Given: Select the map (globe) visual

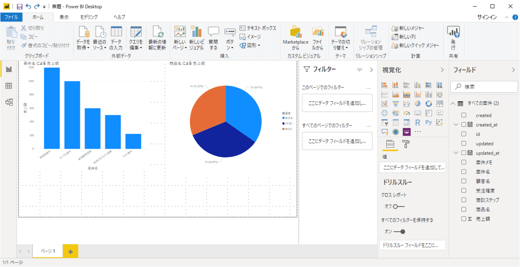Looking at the screenshot, I should tap(384, 113).
